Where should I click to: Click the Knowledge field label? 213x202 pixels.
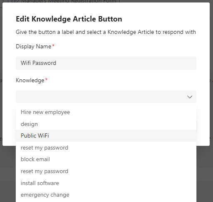(x=30, y=80)
